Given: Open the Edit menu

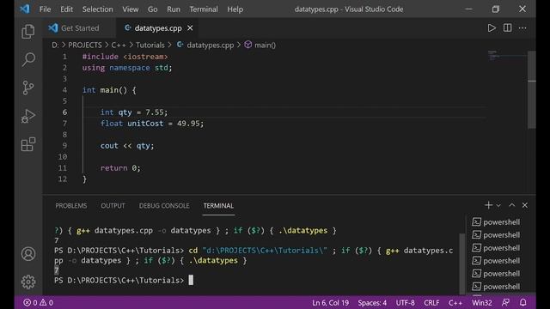Looking at the screenshot, I should click(x=66, y=9).
